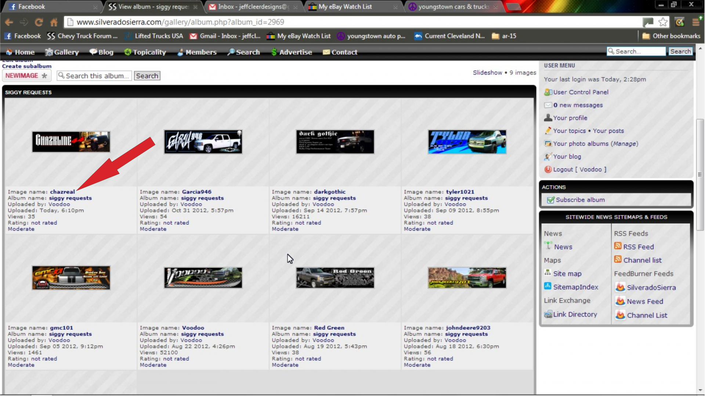Open the johndeere9203 signature thumbnail
This screenshot has height=396, width=705.
467,278
